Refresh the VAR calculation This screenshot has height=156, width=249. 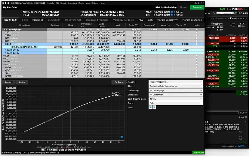tap(179, 12)
